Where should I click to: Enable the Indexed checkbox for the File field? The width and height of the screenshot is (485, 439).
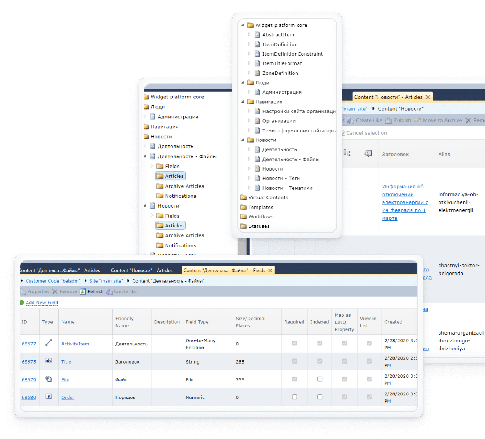click(320, 379)
